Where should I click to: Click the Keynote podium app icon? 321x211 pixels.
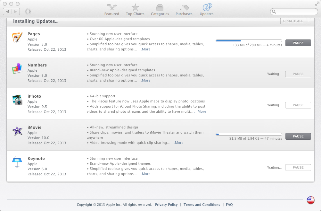coord(17,162)
